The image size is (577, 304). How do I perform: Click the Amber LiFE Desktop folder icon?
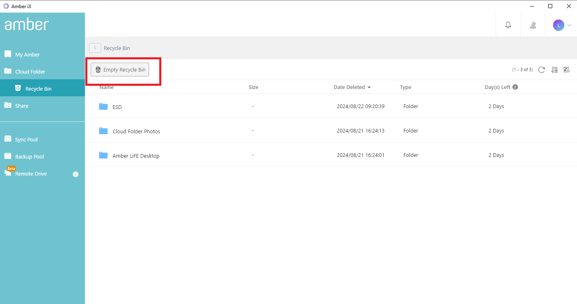pos(103,155)
